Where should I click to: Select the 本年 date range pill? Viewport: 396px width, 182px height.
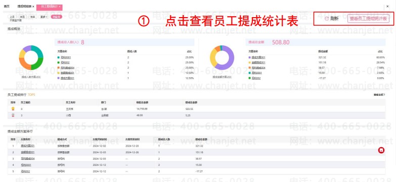pos(32,17)
